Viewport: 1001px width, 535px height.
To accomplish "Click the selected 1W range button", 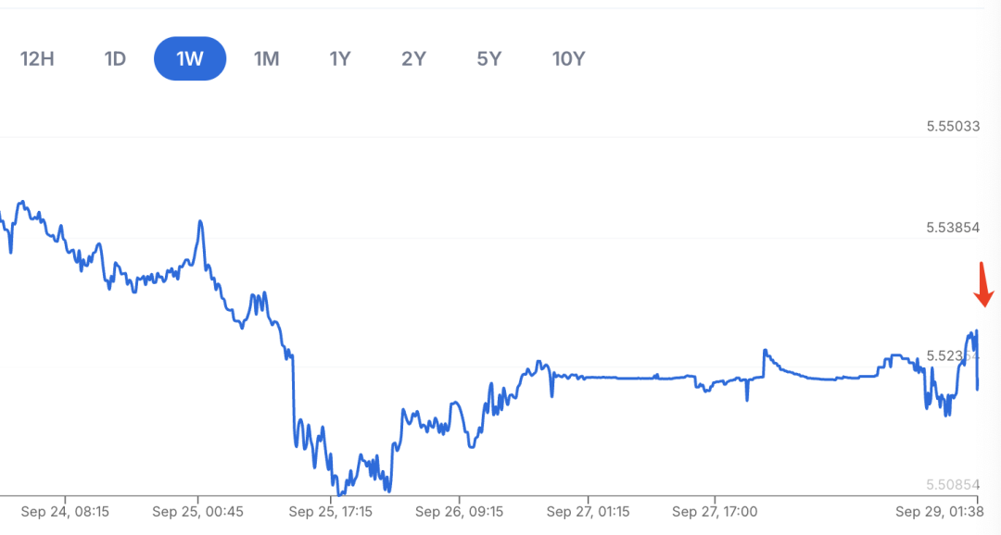I will point(190,59).
